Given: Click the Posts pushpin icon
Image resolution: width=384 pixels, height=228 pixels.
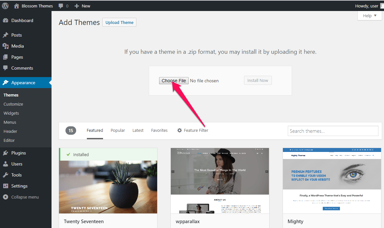Looking at the screenshot, I should pyautogui.click(x=6, y=35).
